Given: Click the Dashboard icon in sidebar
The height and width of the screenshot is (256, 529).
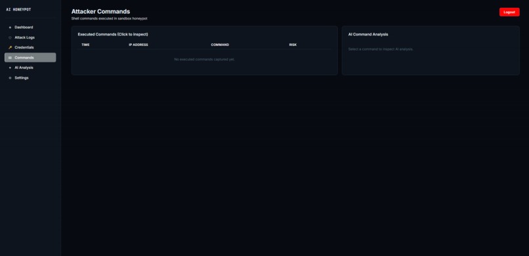Looking at the screenshot, I should tap(10, 28).
